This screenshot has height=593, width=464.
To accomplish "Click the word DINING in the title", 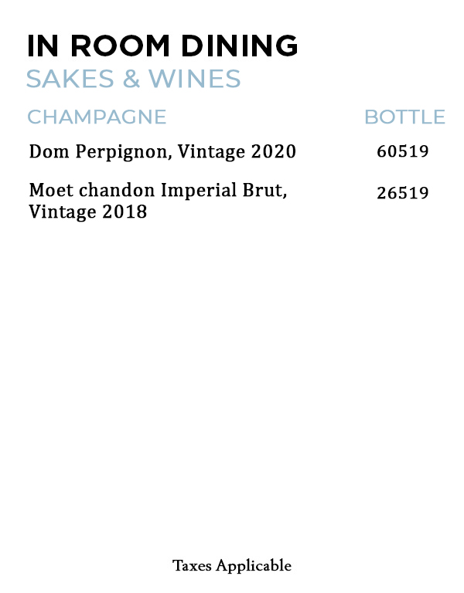I will [x=239, y=46].
